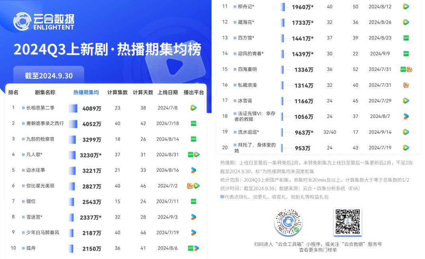Click the Youku icon in 少年白马醉春风 row
This screenshot has width=425, height=259.
(x=193, y=232)
